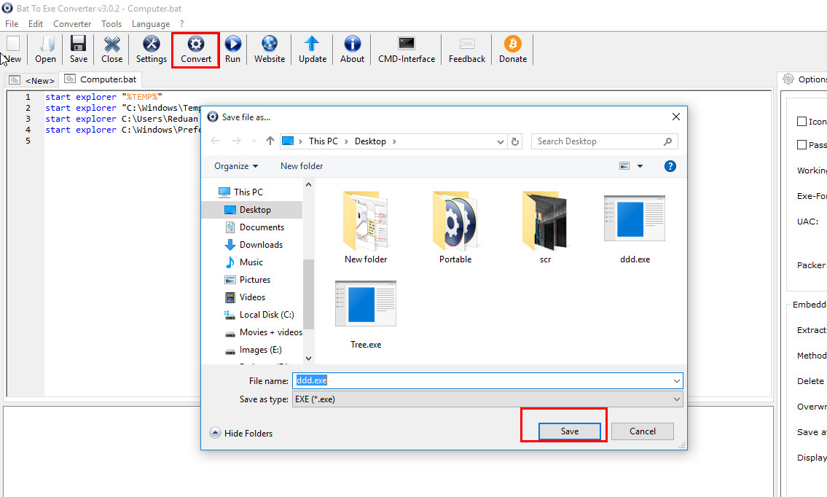
Task: Launch the CMD-Interface toolbar icon
Action: [x=407, y=43]
